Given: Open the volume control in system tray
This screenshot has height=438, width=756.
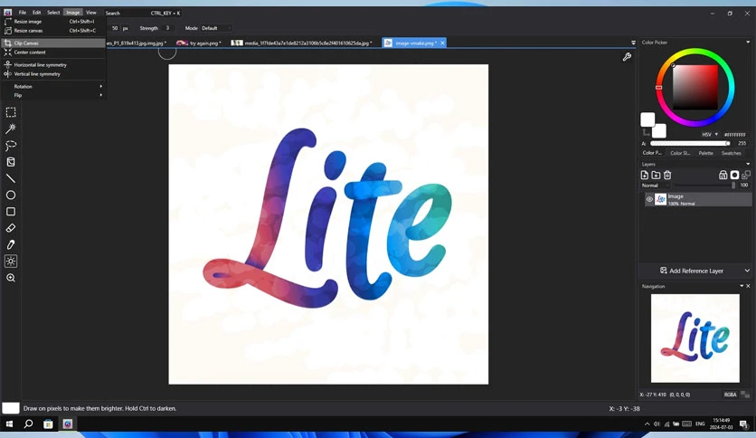Looking at the screenshot, I should coord(657,424).
